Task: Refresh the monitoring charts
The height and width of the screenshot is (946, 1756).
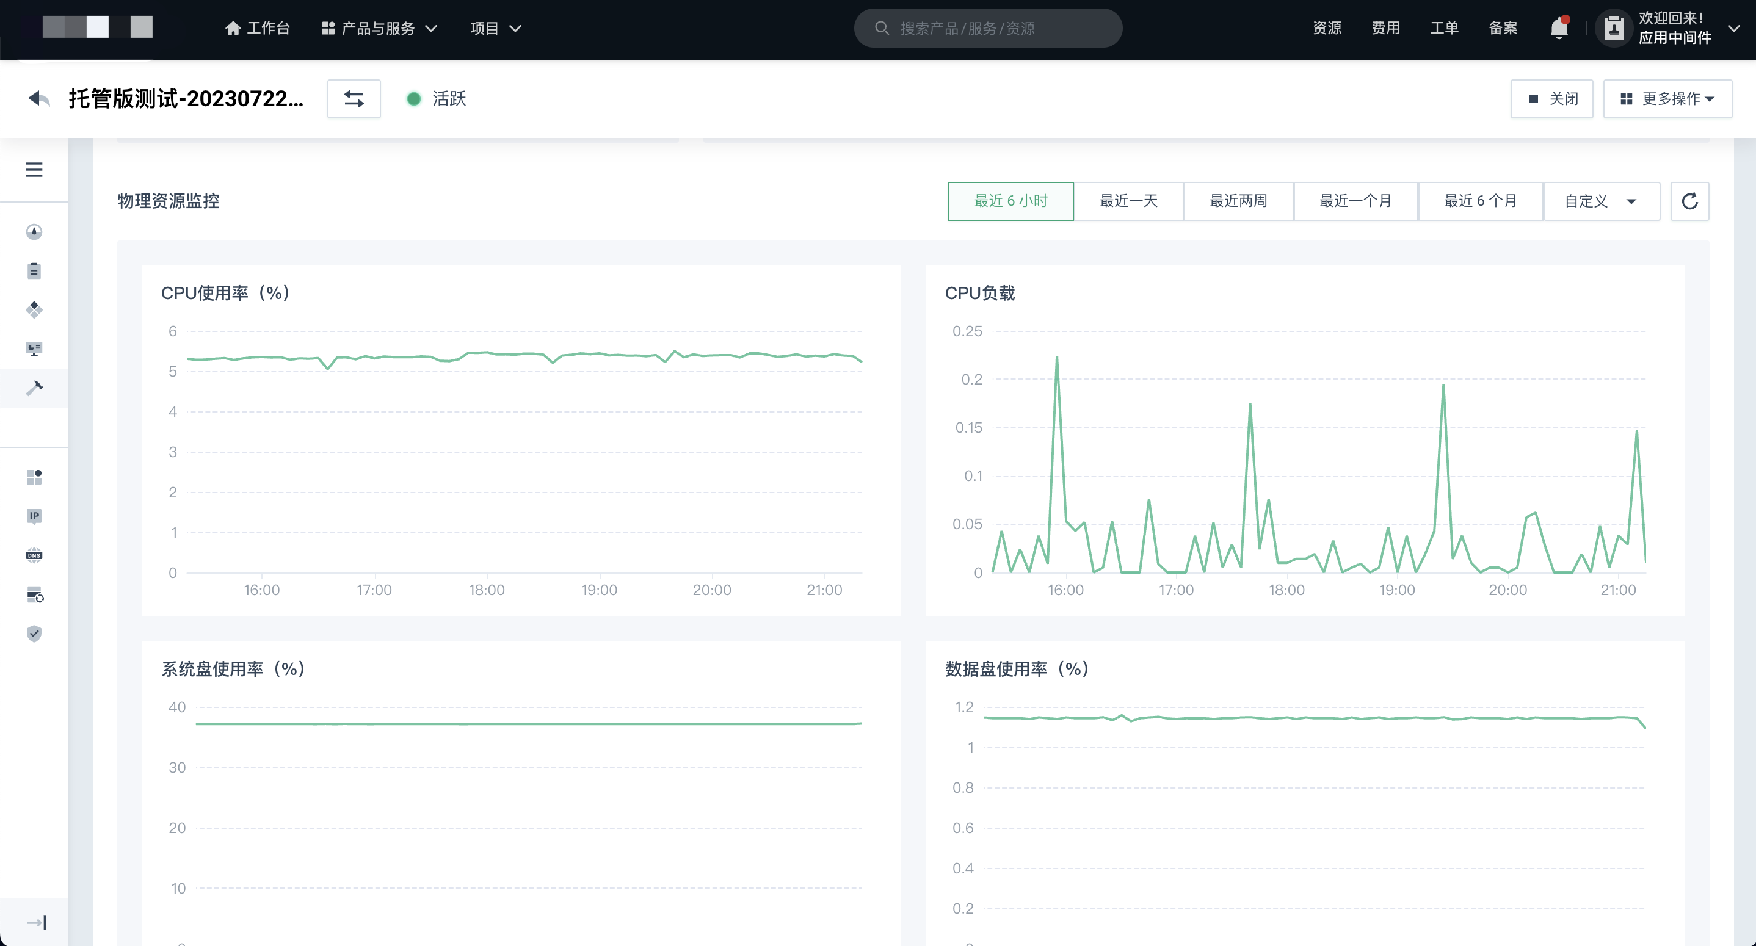Action: [x=1689, y=201]
